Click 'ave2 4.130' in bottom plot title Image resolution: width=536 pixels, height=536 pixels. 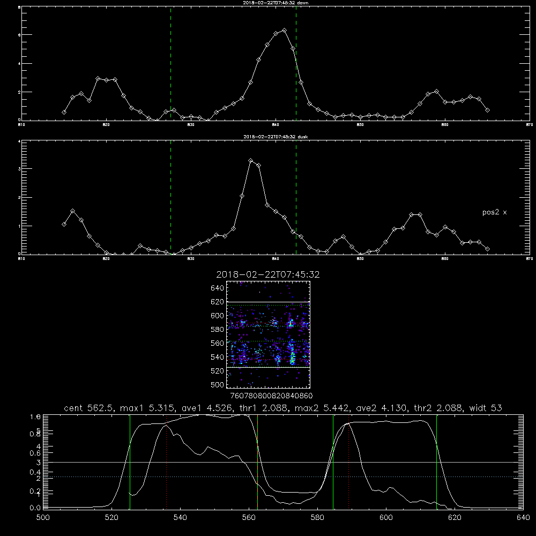pyautogui.click(x=381, y=408)
